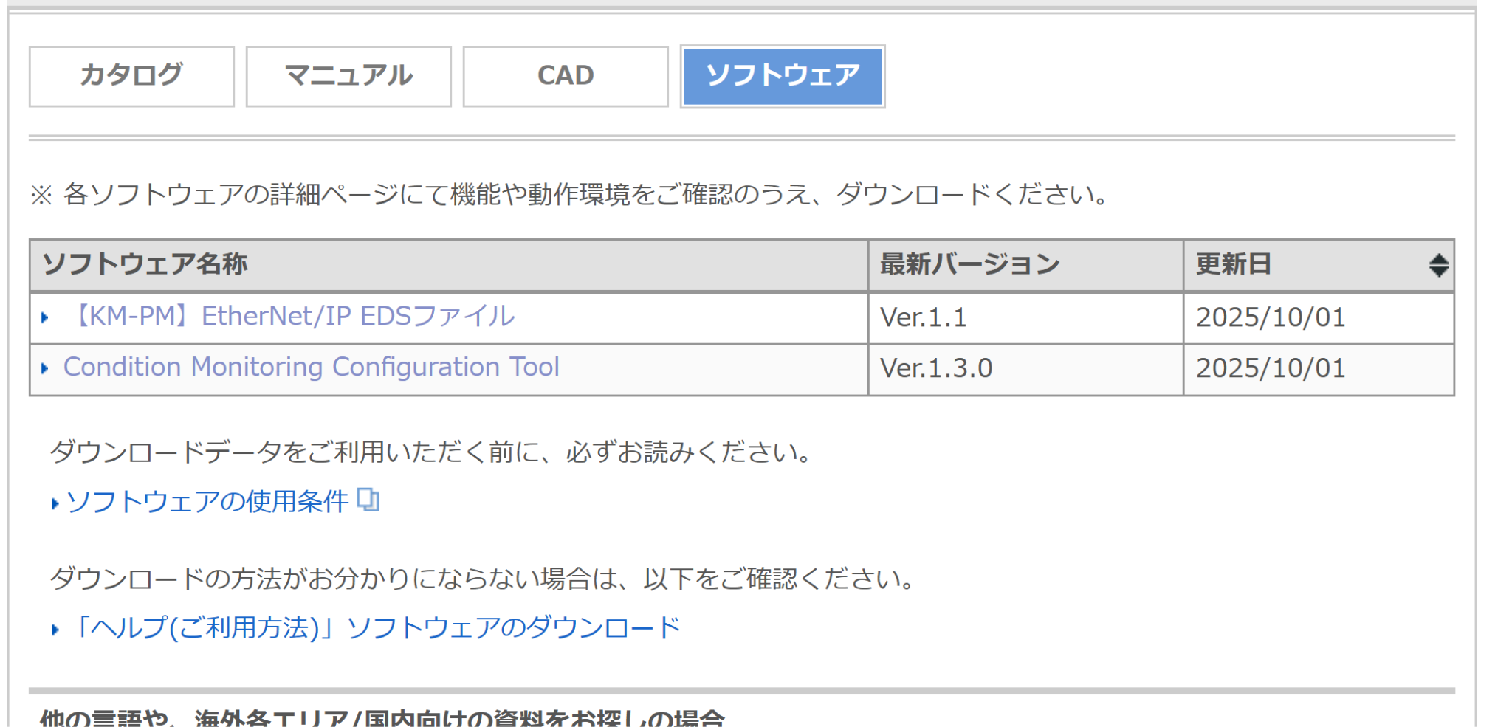Click the 2025/10/01 date in the Condition Monitoring row

[x=1271, y=368]
